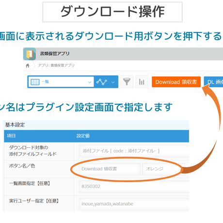This screenshot has width=223, height=223.
Task: Expand the graph options chevron
Action: point(113,82)
